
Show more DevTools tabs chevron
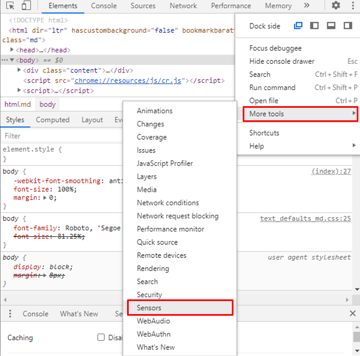pyautogui.click(x=307, y=5)
